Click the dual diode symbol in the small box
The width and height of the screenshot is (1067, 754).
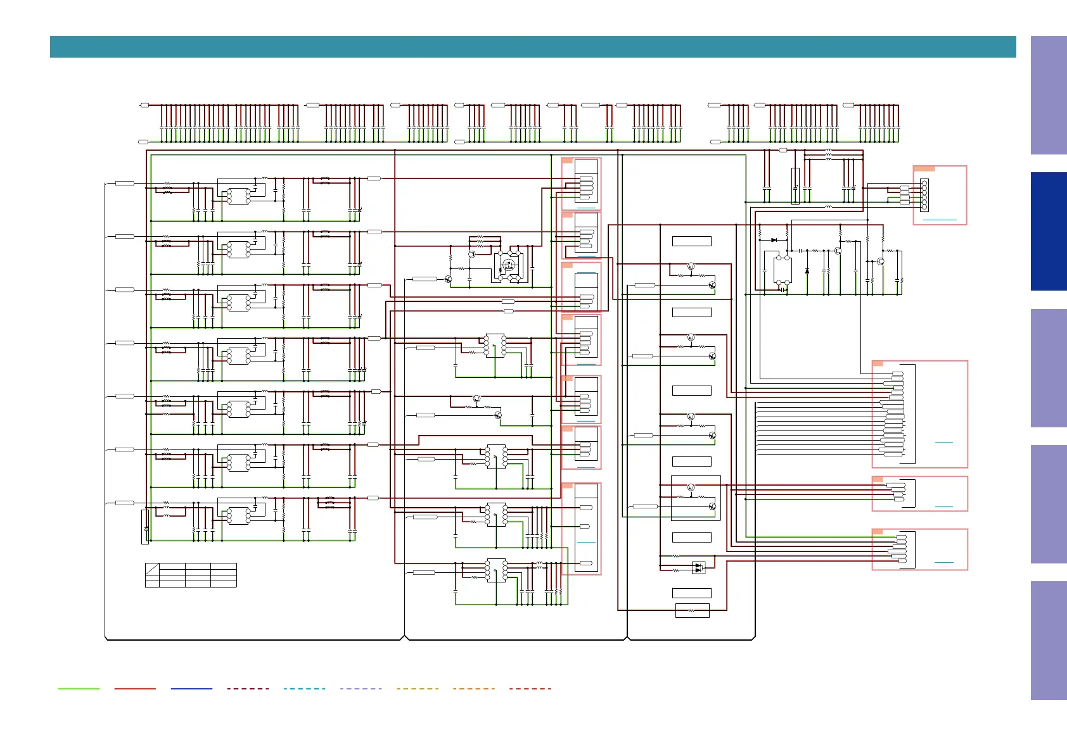[698, 568]
